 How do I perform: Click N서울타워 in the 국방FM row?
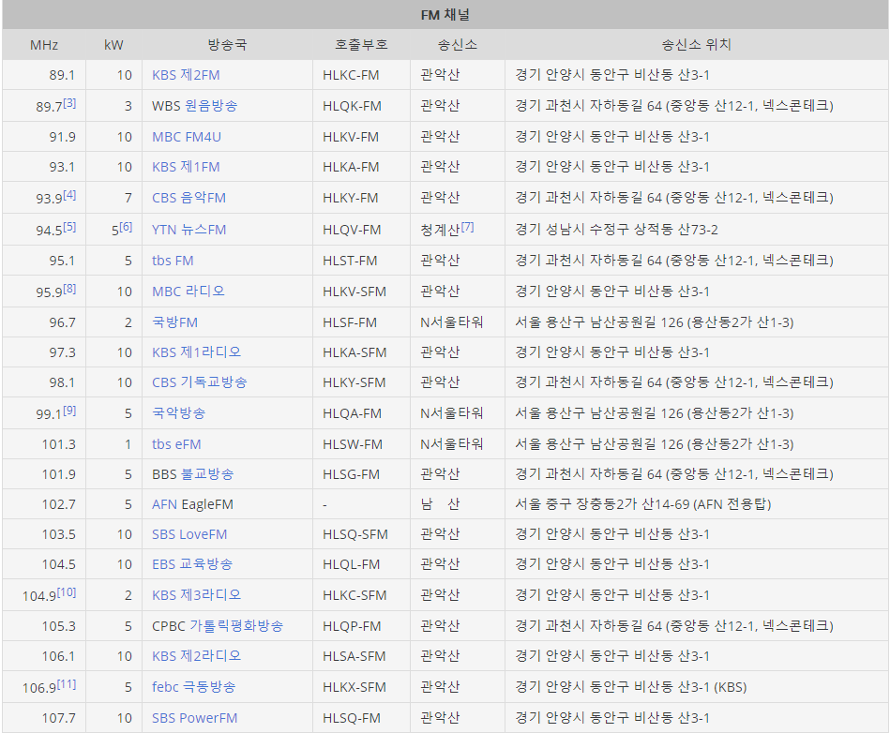(x=452, y=322)
